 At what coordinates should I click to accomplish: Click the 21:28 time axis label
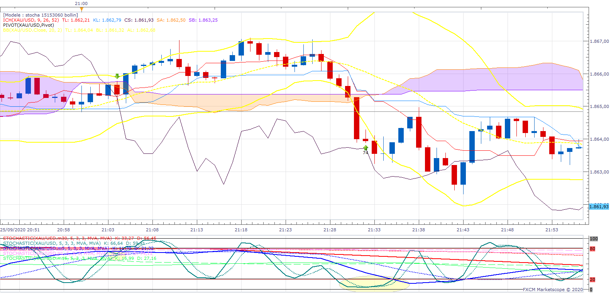[x=330, y=230]
